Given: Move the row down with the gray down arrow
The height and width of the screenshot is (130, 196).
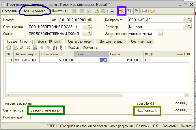Looking at the screenshot, I should (48, 48).
